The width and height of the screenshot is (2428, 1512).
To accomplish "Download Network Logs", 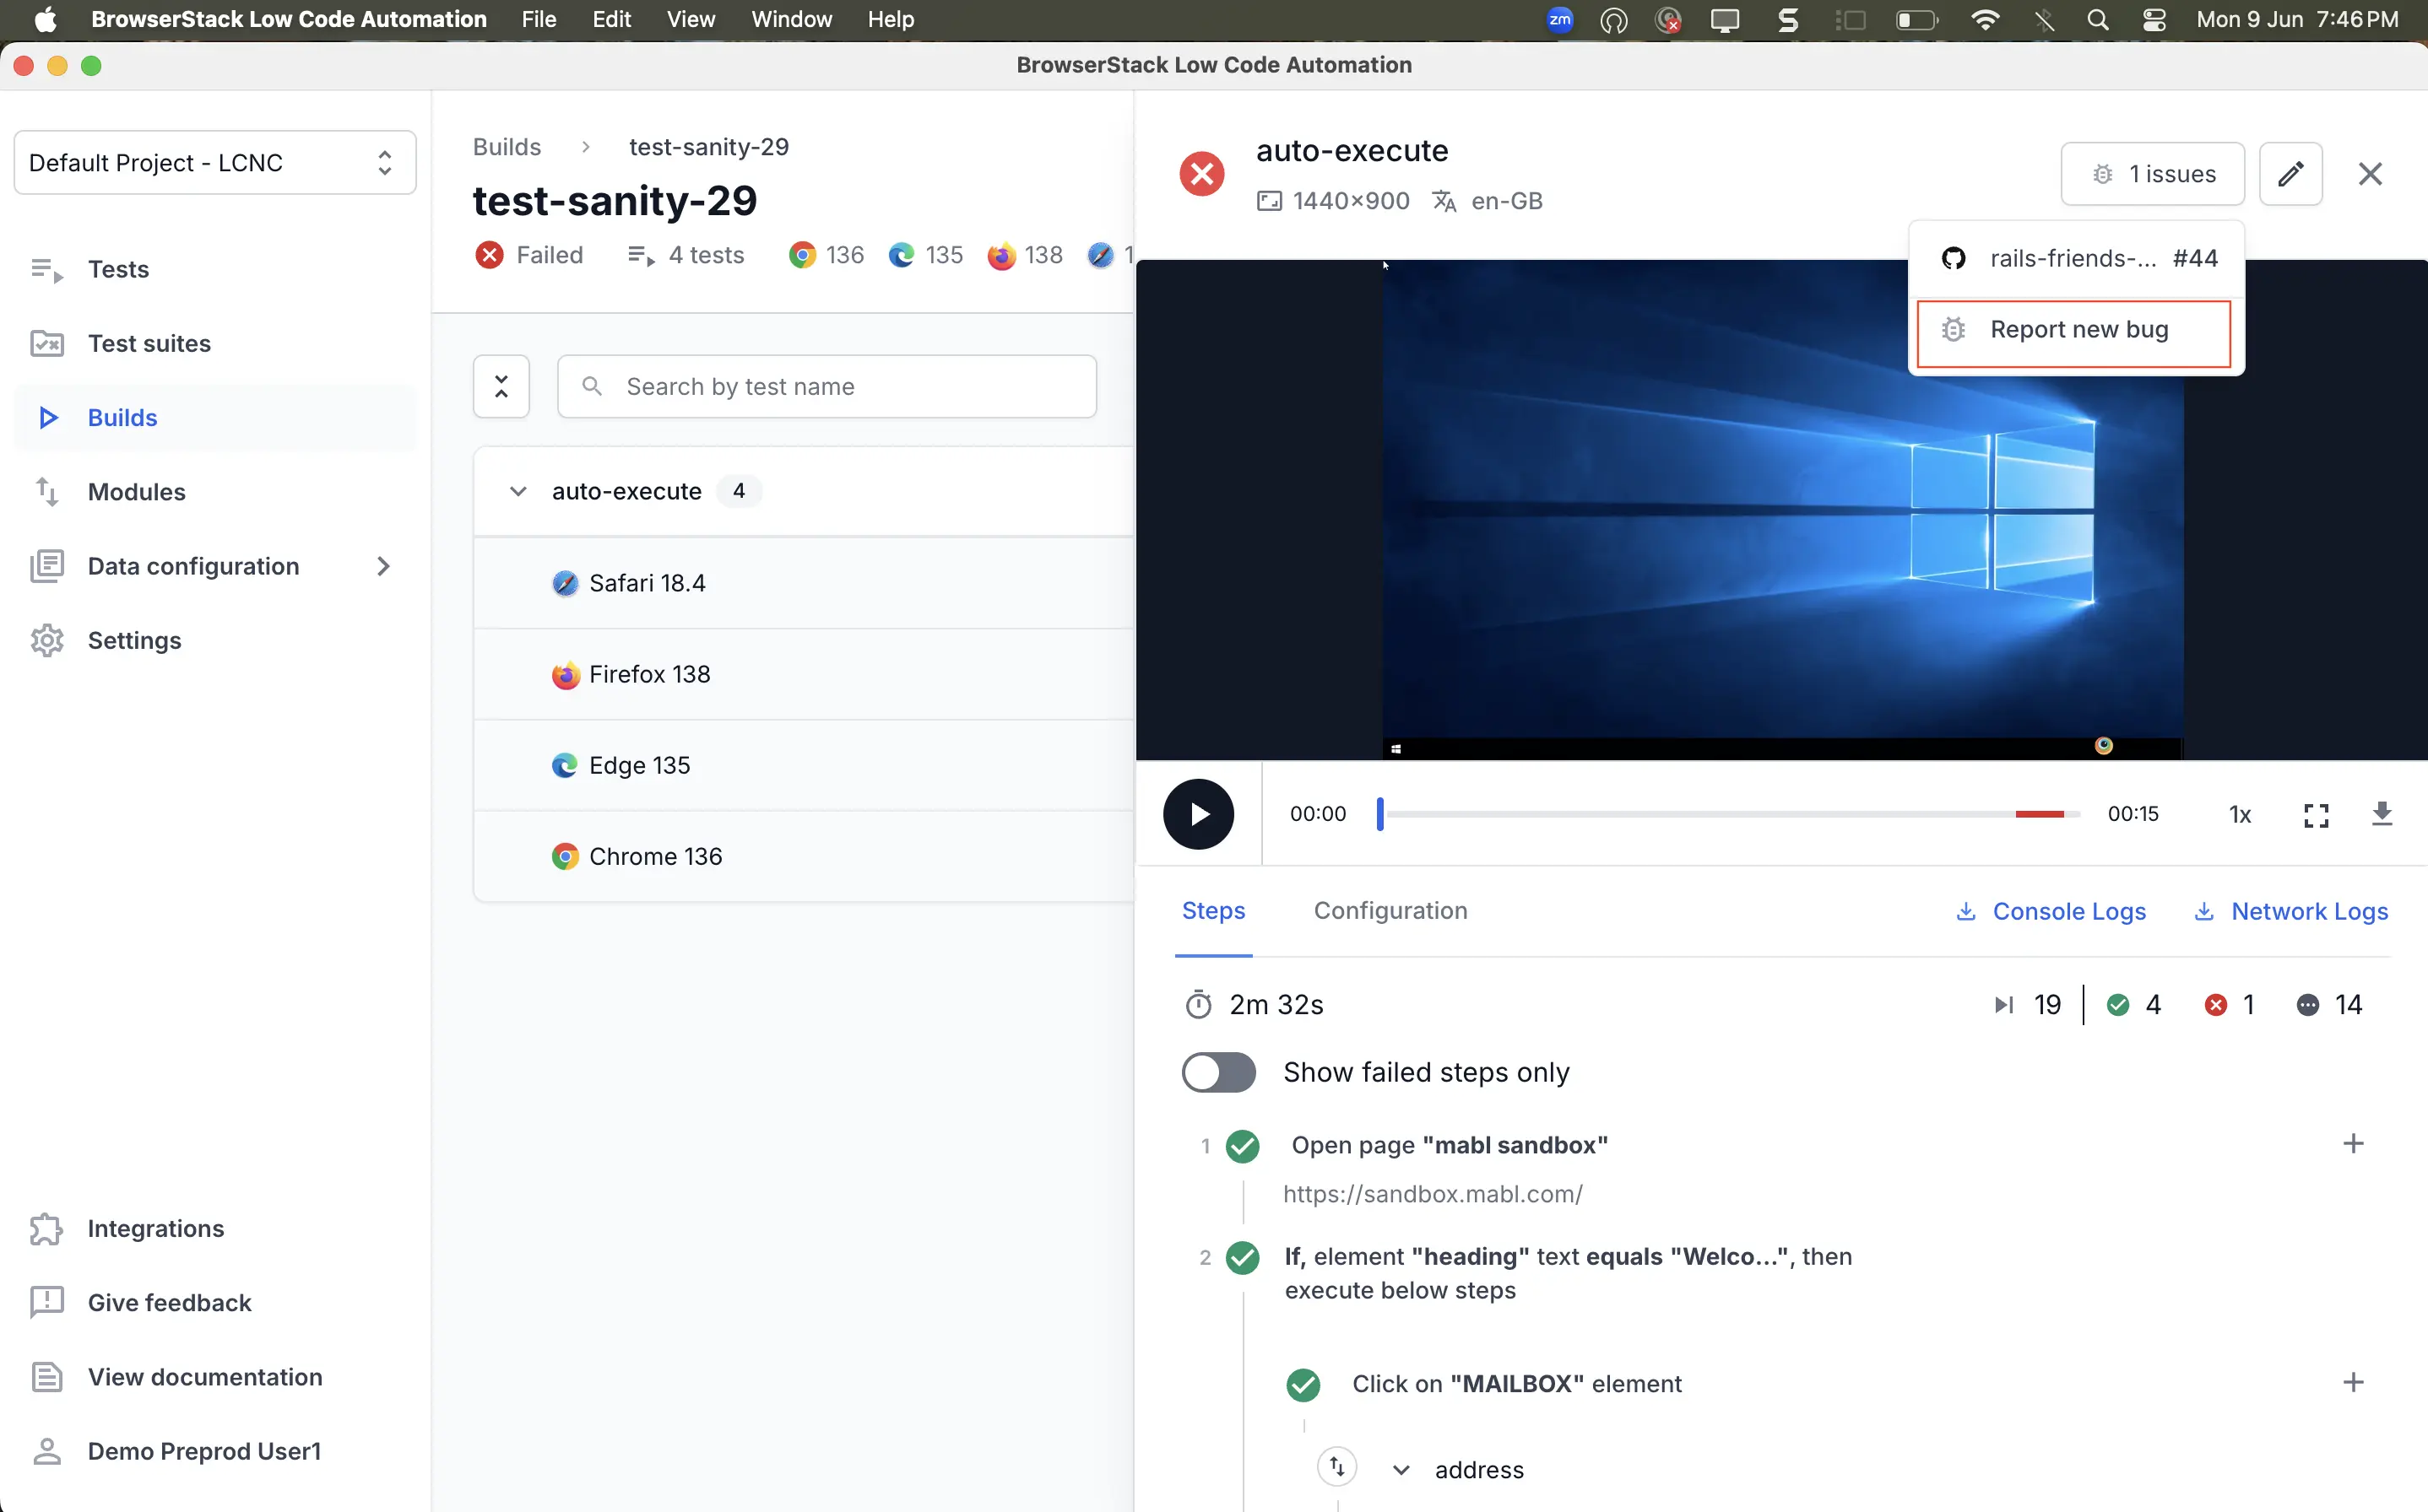I will [x=2290, y=911].
